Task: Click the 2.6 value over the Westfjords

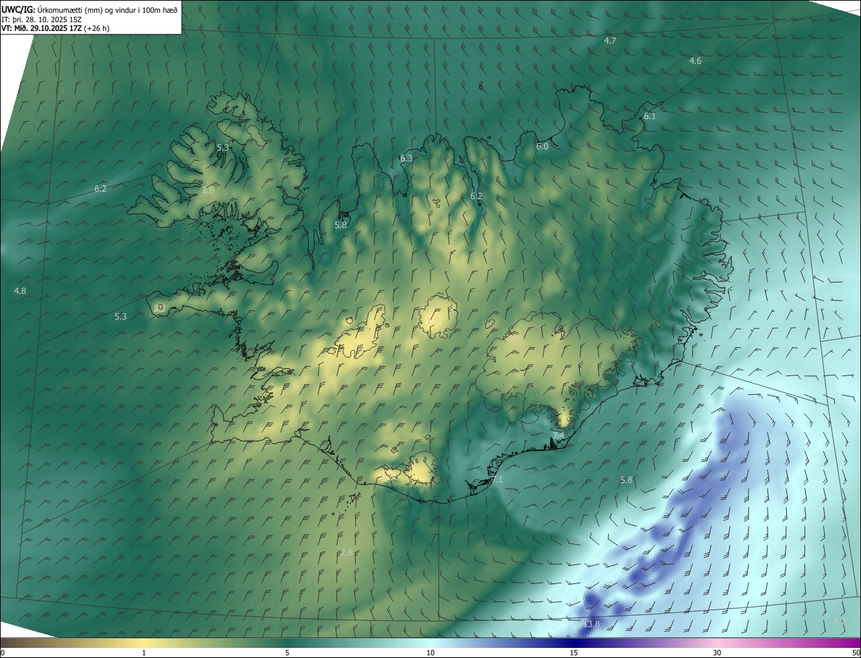Action: coord(208,190)
